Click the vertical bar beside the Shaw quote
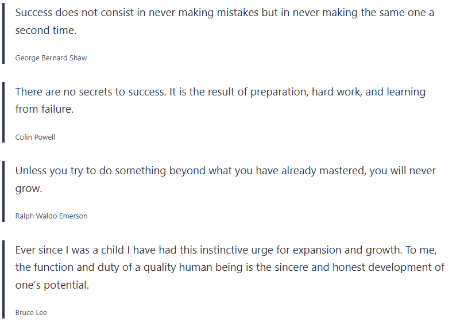Viewport: 464px width, 322px height. [3, 32]
